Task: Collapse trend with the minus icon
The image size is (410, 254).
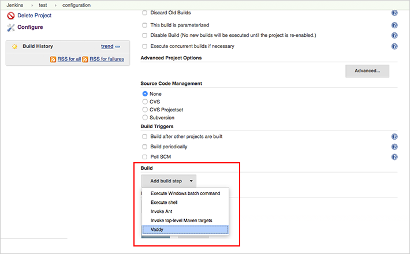Action: pos(118,47)
